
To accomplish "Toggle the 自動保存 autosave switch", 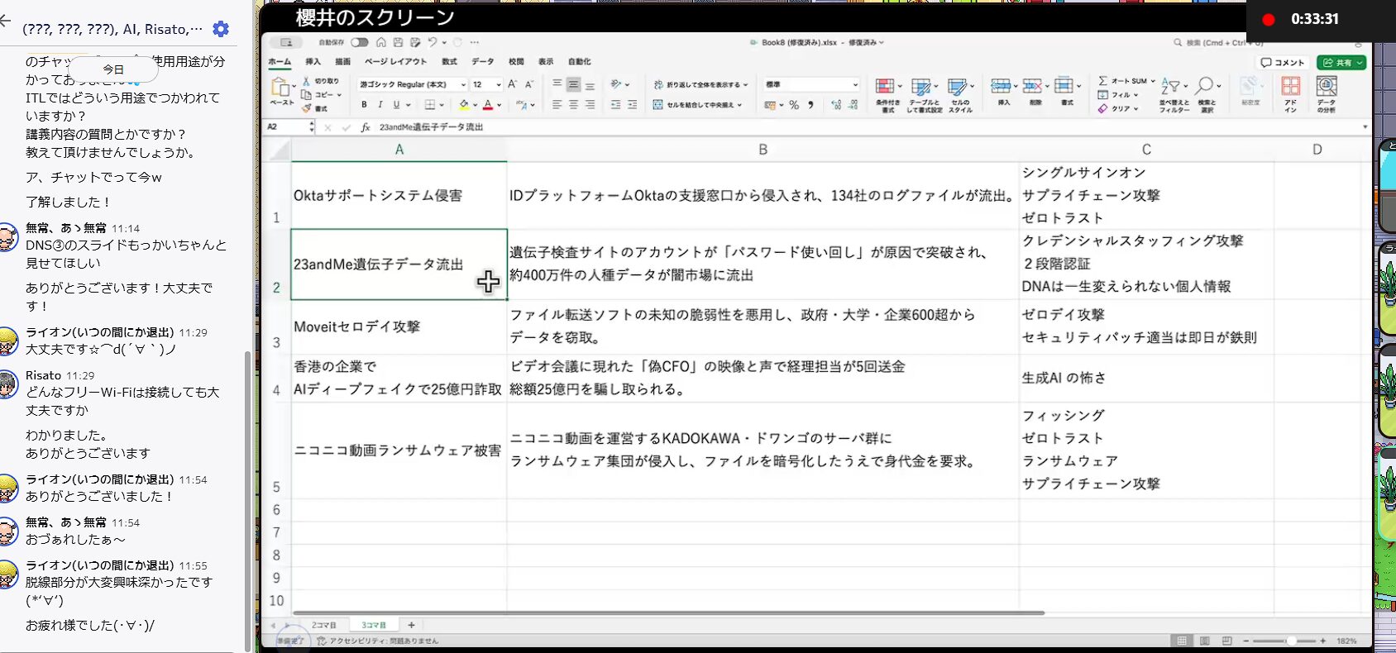I will (359, 42).
